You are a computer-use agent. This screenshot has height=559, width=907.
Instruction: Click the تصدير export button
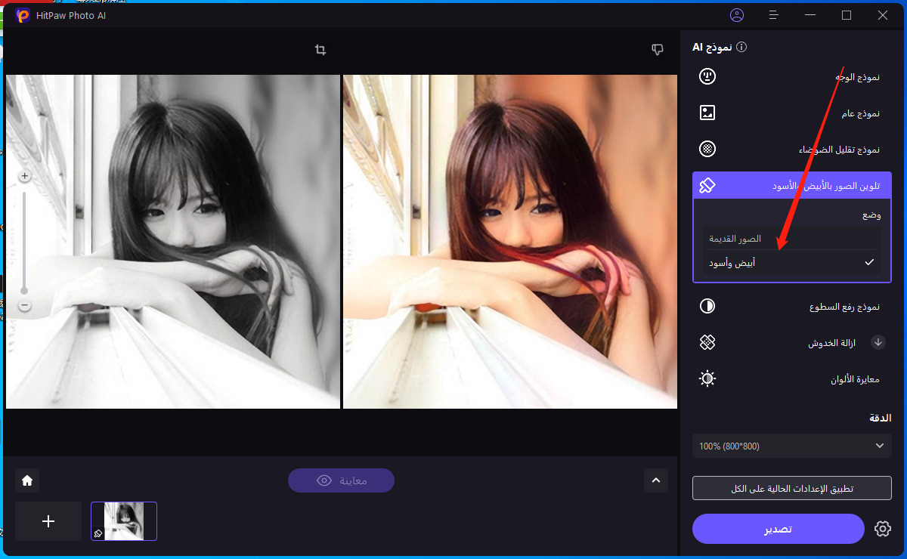pos(778,529)
